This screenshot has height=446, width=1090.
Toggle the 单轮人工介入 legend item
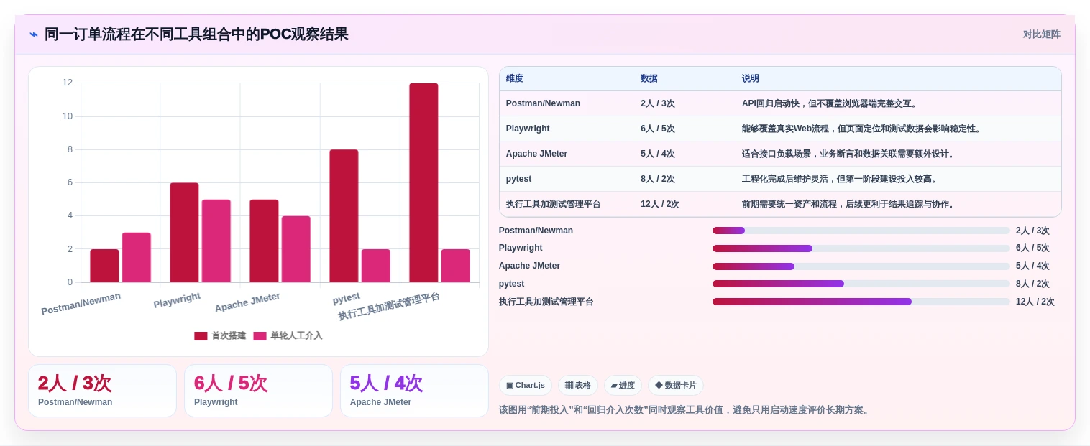pos(288,335)
